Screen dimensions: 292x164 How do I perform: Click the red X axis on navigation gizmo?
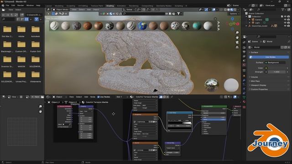(238, 24)
